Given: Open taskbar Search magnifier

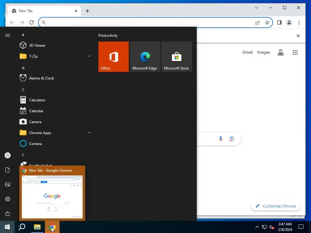Looking at the screenshot, I should coord(22,227).
